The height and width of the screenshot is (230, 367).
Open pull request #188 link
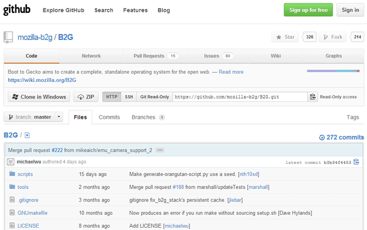178,187
